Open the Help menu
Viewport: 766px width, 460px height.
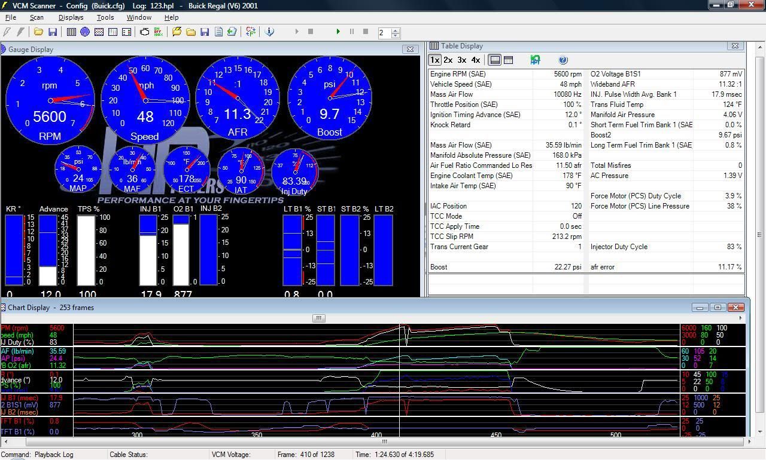coord(172,17)
